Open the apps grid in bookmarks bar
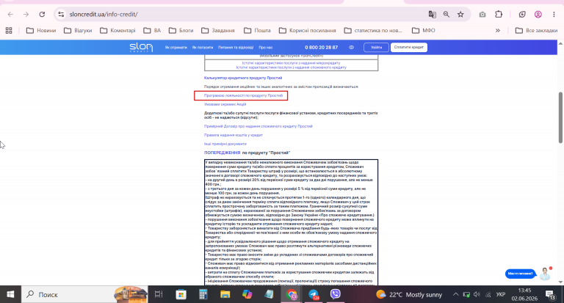This screenshot has height=303, width=564. pyautogui.click(x=9, y=31)
